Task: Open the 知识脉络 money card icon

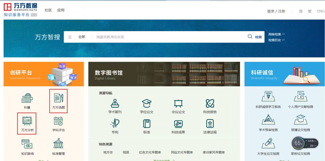Action: (x=27, y=144)
